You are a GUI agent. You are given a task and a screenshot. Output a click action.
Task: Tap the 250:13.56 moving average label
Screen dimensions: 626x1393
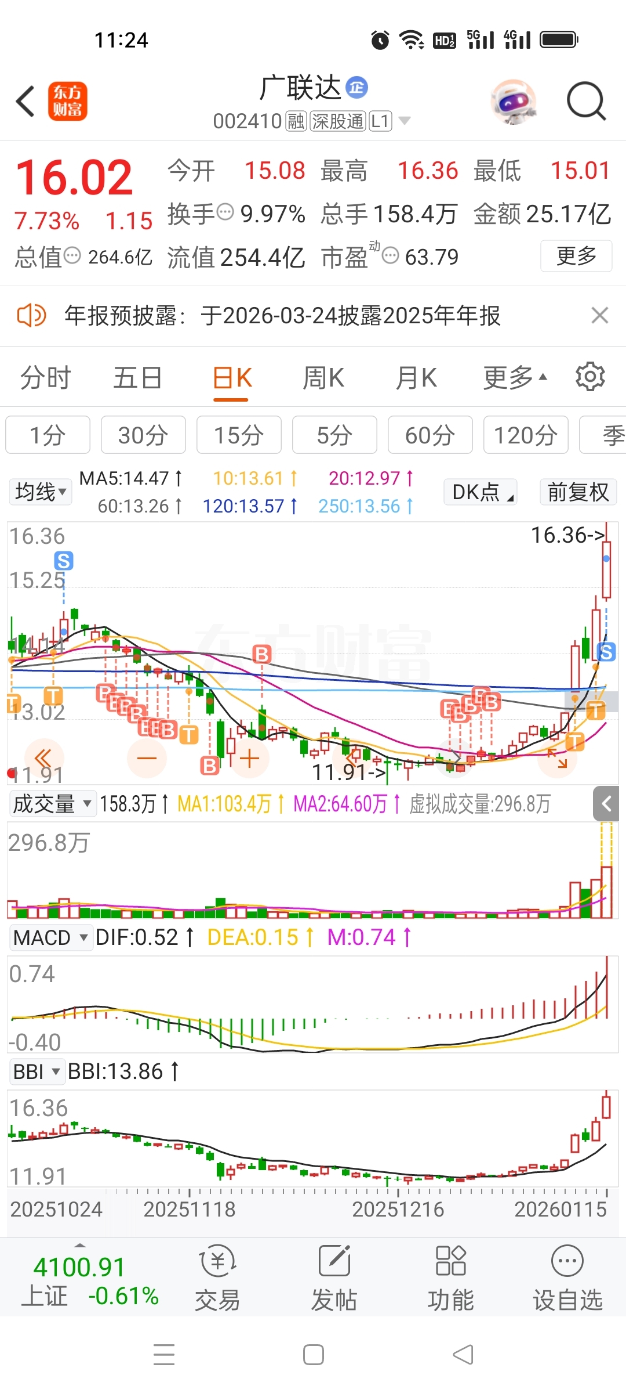366,506
